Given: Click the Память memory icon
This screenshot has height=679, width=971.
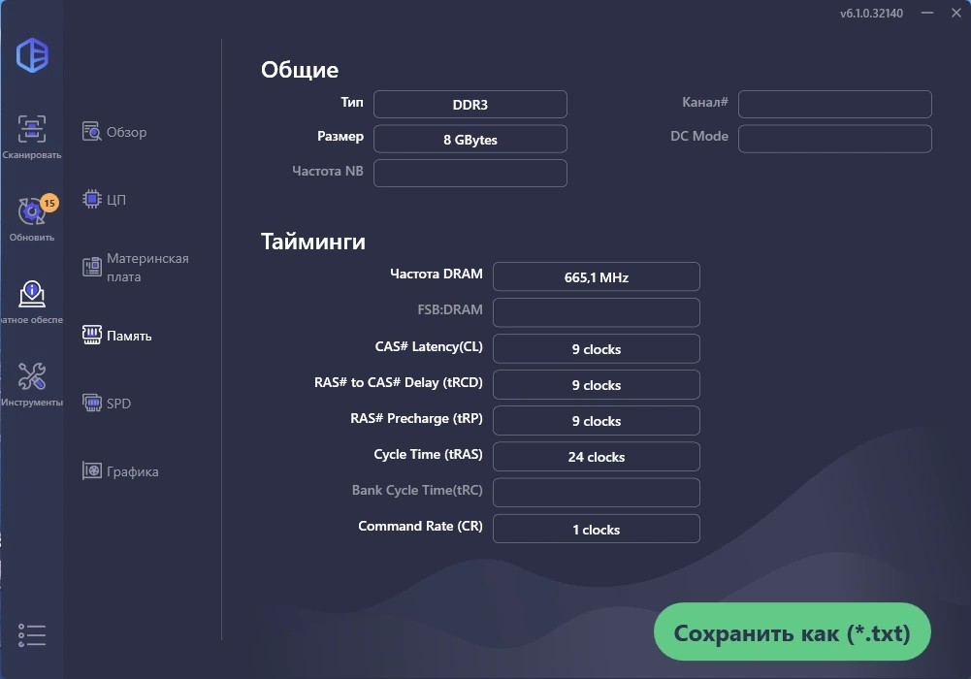Looking at the screenshot, I should tap(91, 335).
